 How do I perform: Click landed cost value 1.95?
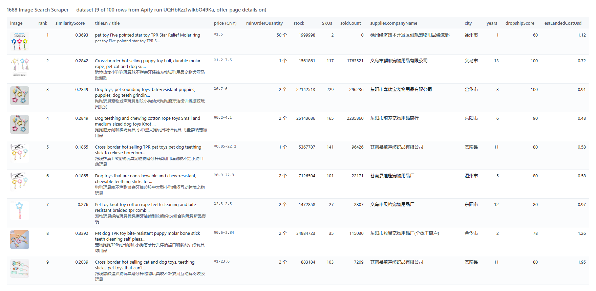coord(582,262)
